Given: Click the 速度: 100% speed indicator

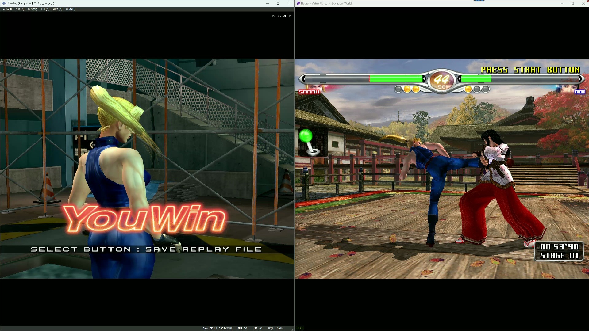Looking at the screenshot, I should (276, 328).
